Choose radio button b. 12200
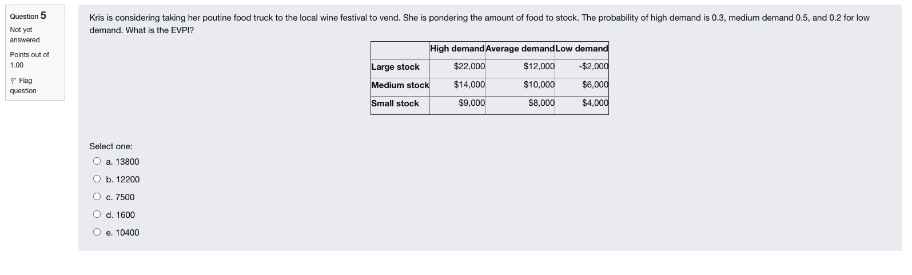This screenshot has width=912, height=275. (x=97, y=180)
